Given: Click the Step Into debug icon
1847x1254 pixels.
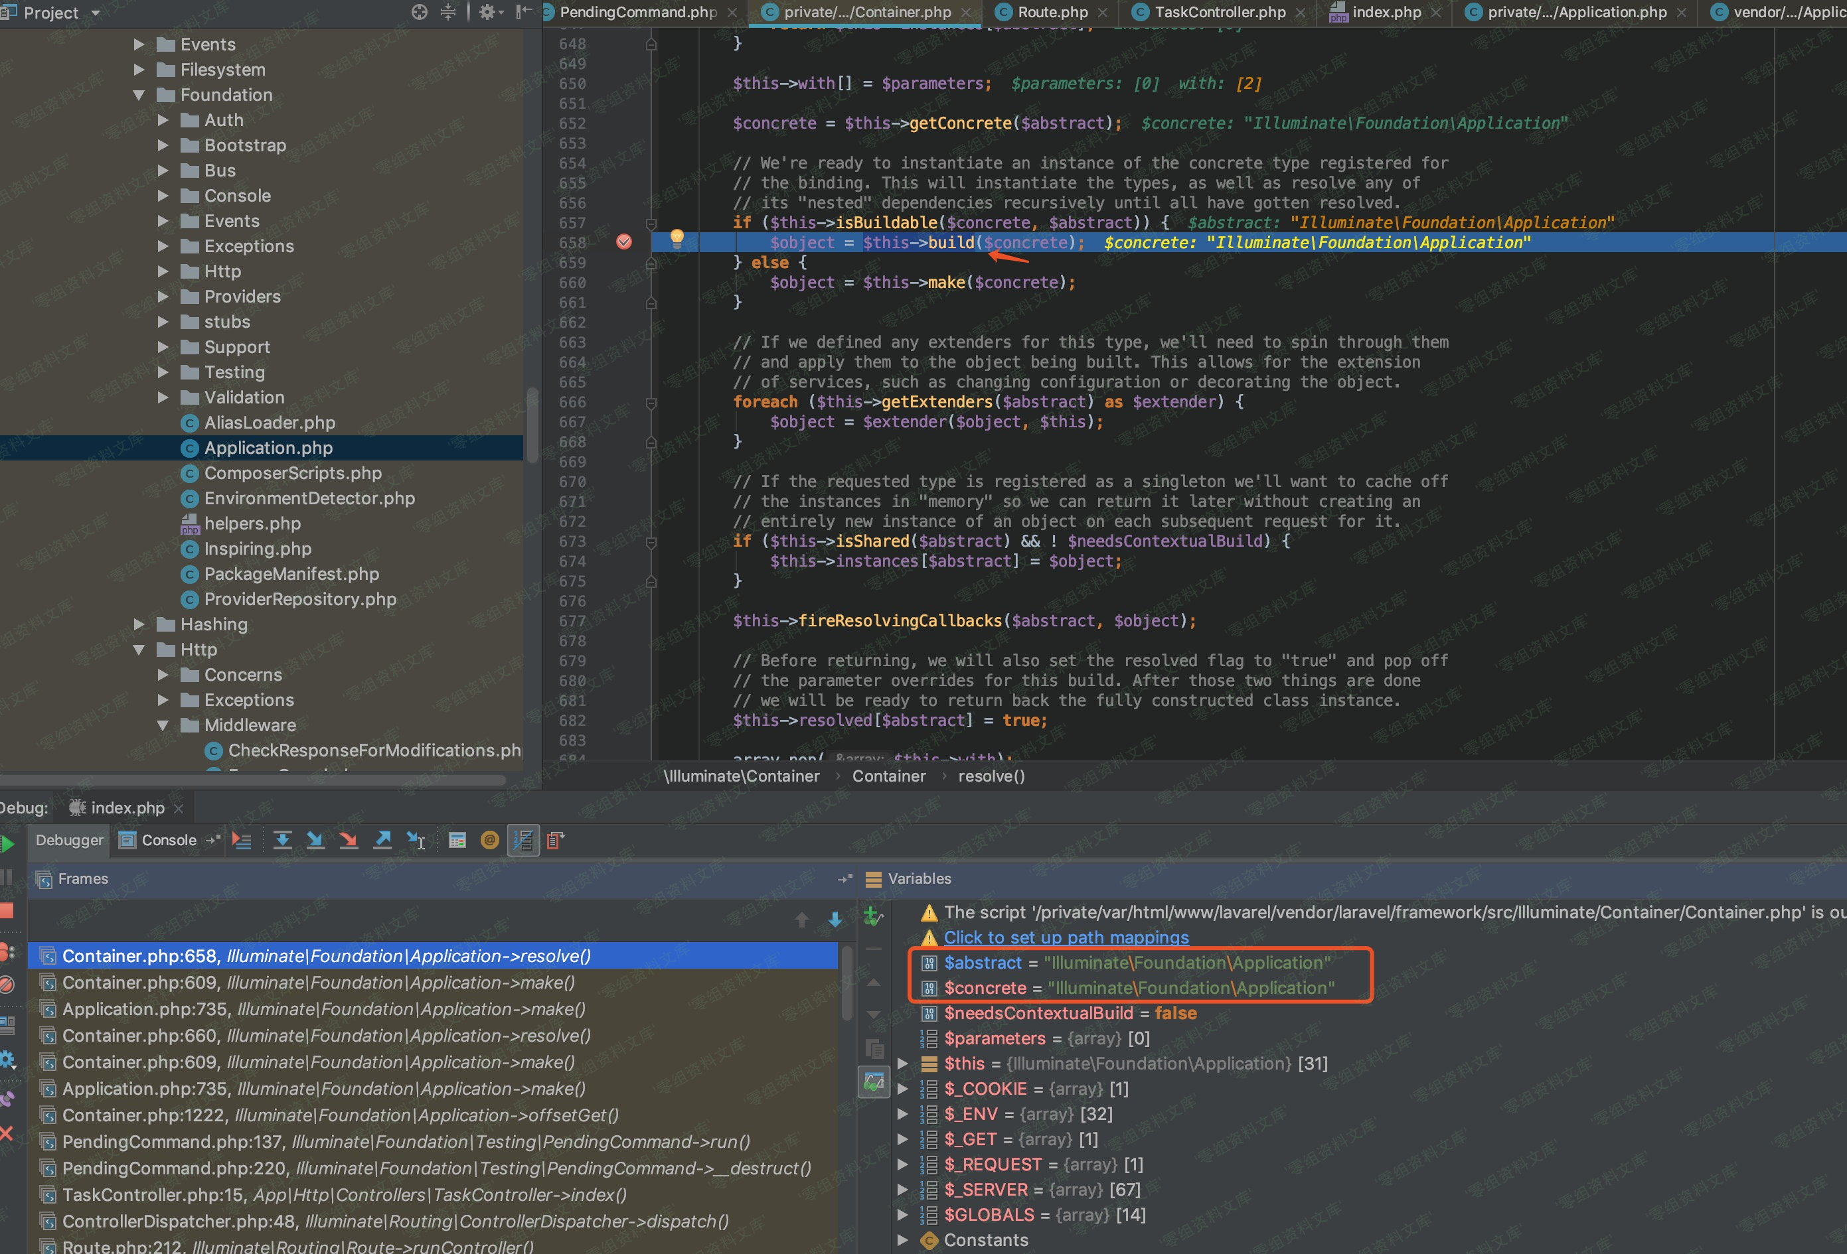Looking at the screenshot, I should [315, 840].
